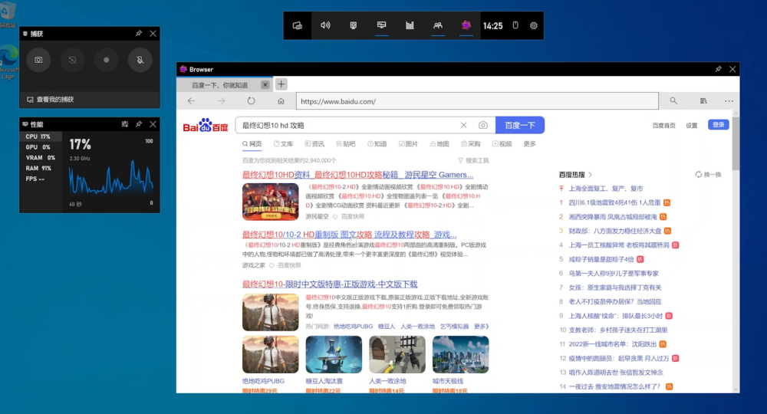Switch to the 资讯 search tab
Screen dimensions: 767x414
point(314,143)
